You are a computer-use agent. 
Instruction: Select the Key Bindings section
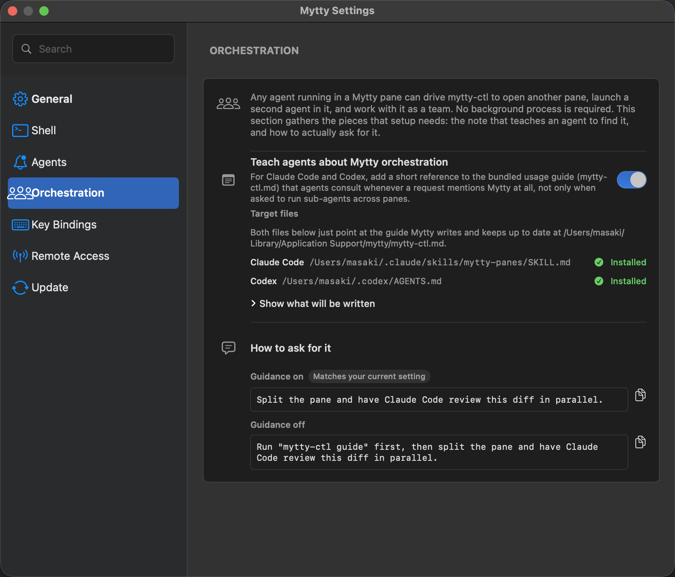point(93,225)
